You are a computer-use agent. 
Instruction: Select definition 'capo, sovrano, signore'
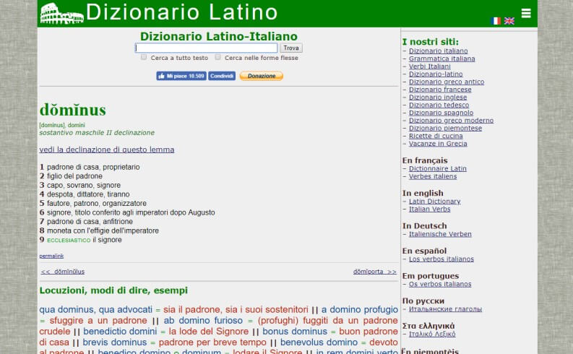[84, 185]
